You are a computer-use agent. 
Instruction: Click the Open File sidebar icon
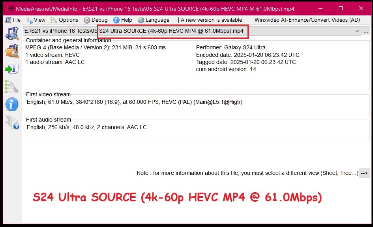[x=12, y=33]
